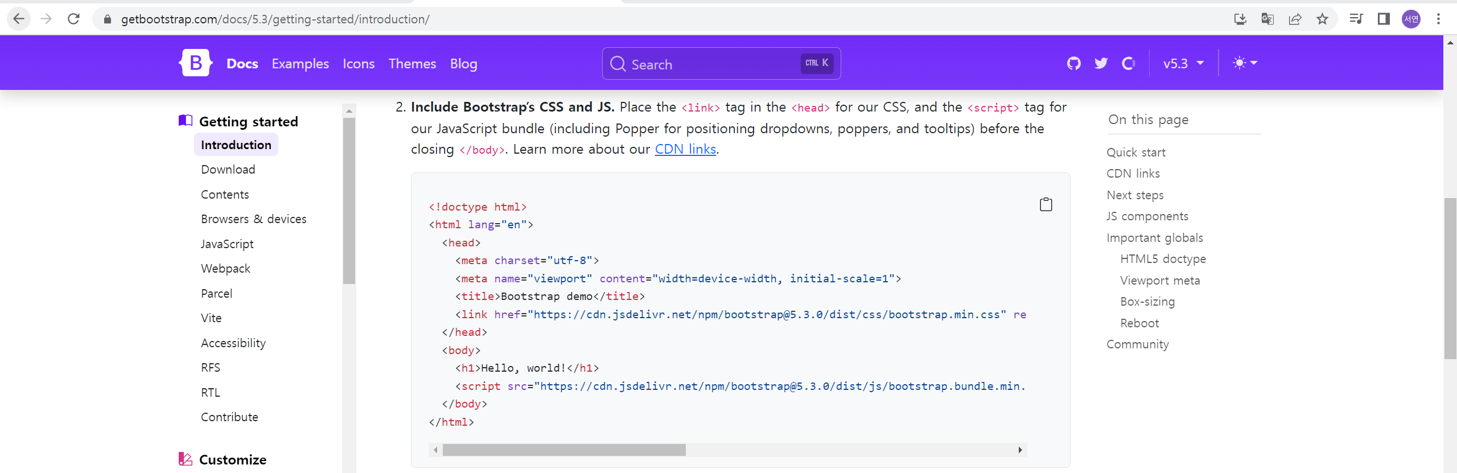Open the Accessibility sidebar page
1457x473 pixels.
pos(233,343)
